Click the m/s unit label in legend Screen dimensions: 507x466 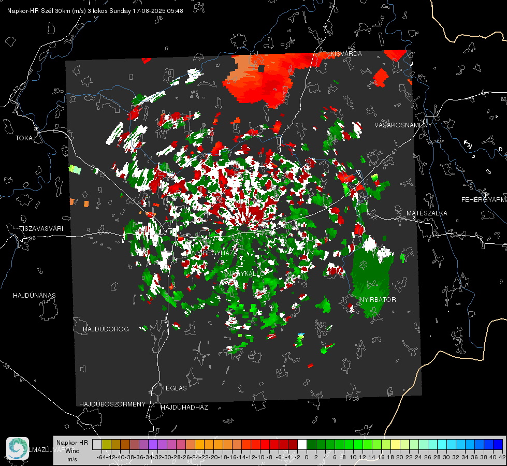tap(72, 459)
